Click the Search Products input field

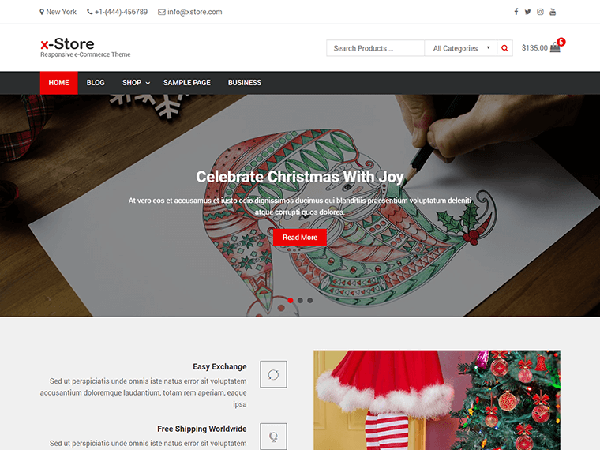click(x=375, y=48)
